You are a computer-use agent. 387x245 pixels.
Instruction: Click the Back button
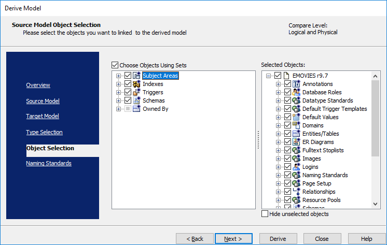195,239
